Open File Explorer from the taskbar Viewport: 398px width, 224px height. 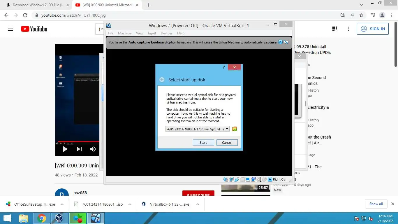(x=24, y=218)
